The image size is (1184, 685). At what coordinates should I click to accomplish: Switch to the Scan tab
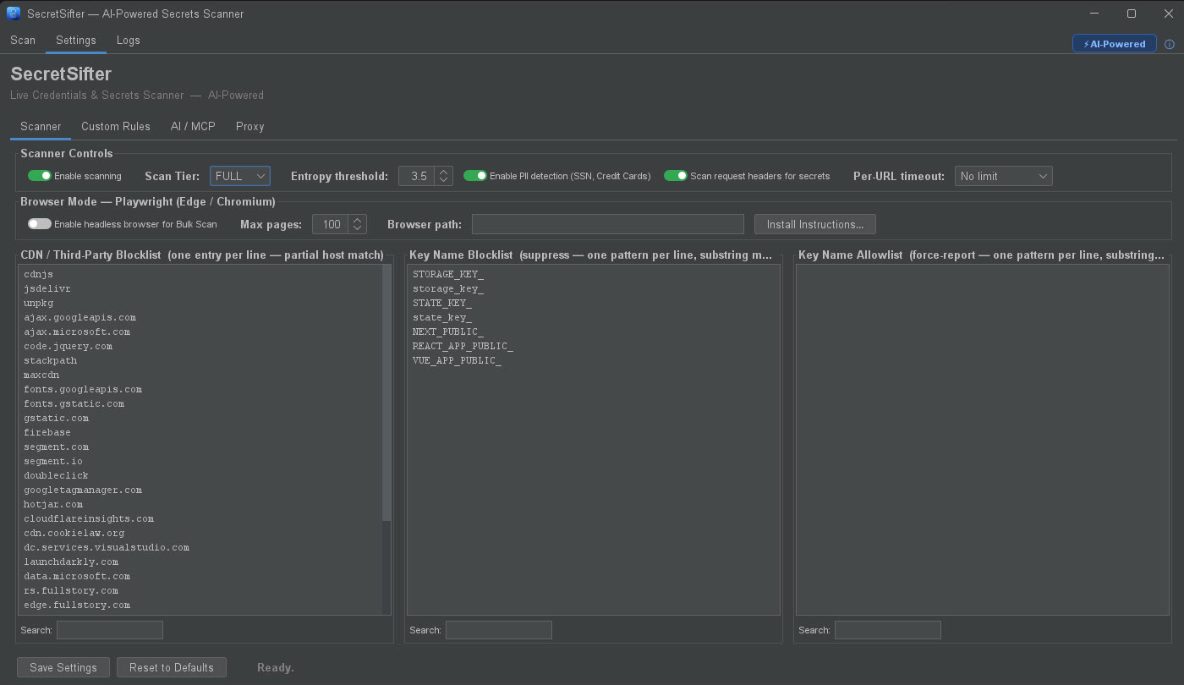tap(23, 40)
